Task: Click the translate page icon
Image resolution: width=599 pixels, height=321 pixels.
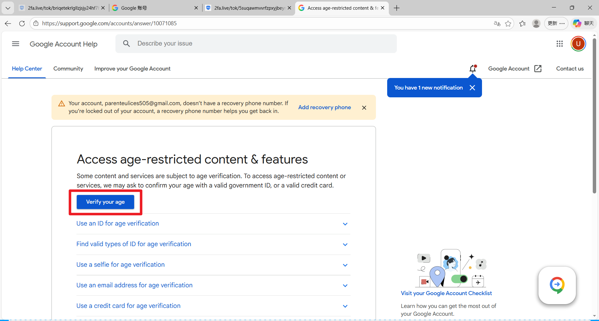Action: [x=497, y=23]
